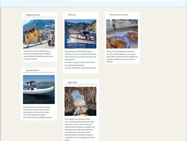The height and width of the screenshot is (141, 187).
Task: Open the "Gommone Self-drive" card title
Action: pyautogui.click(x=32, y=70)
